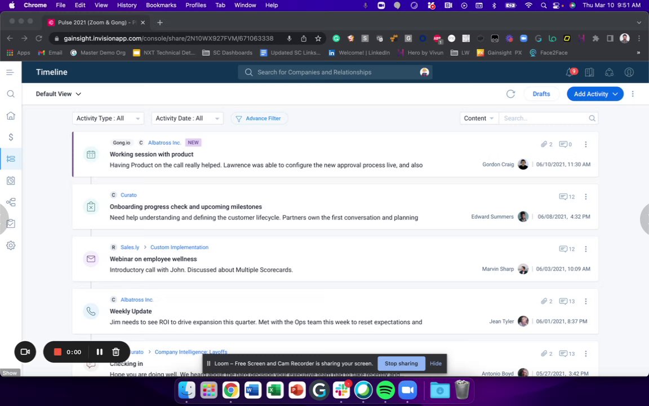649x406 pixels.
Task: View attachments on Working session with product
Action: tap(546, 144)
